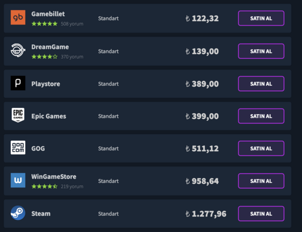This screenshot has width=302, height=232.
Task: Purchase from Epic Games with SATIN AL
Action: coord(261,116)
